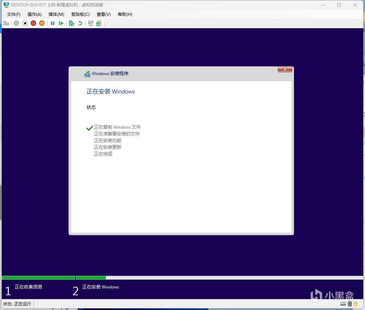
Task: Open the 操作(A) menu
Action: coord(35,14)
